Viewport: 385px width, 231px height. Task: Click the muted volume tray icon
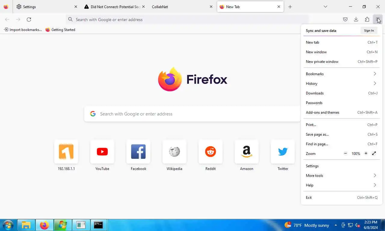[x=358, y=225]
